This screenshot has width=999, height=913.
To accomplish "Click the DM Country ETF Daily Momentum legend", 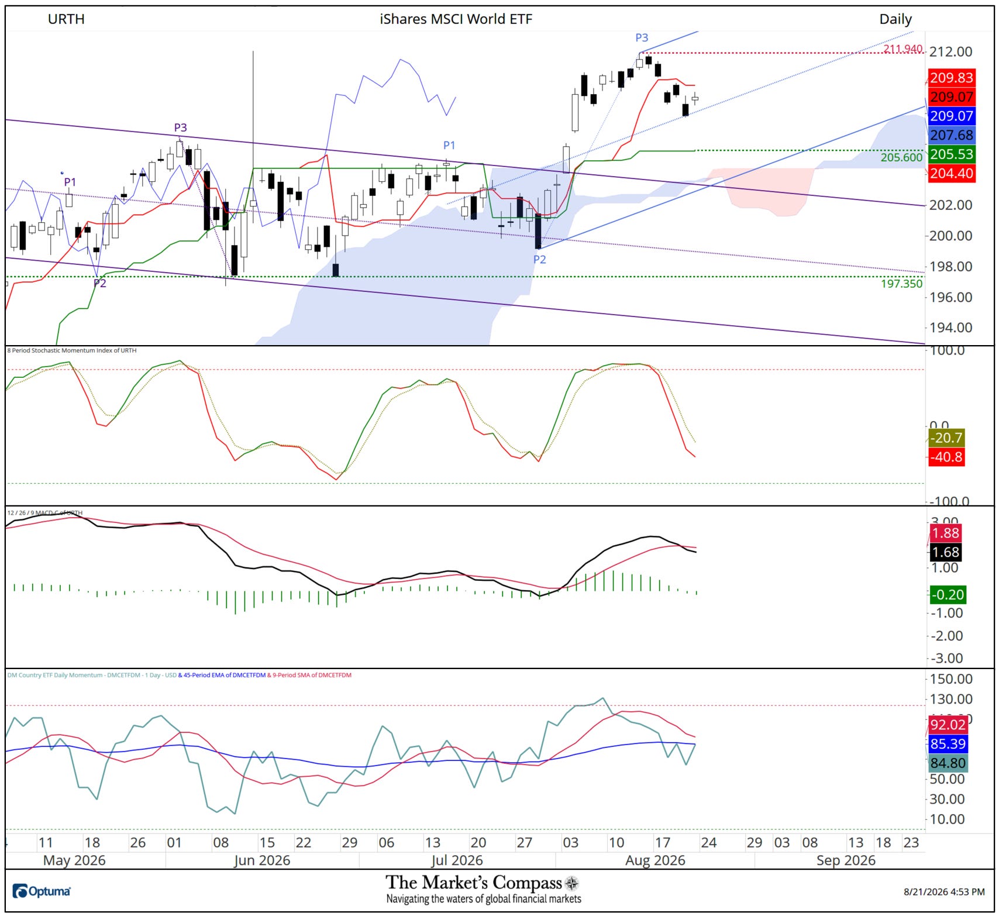I will coord(92,675).
